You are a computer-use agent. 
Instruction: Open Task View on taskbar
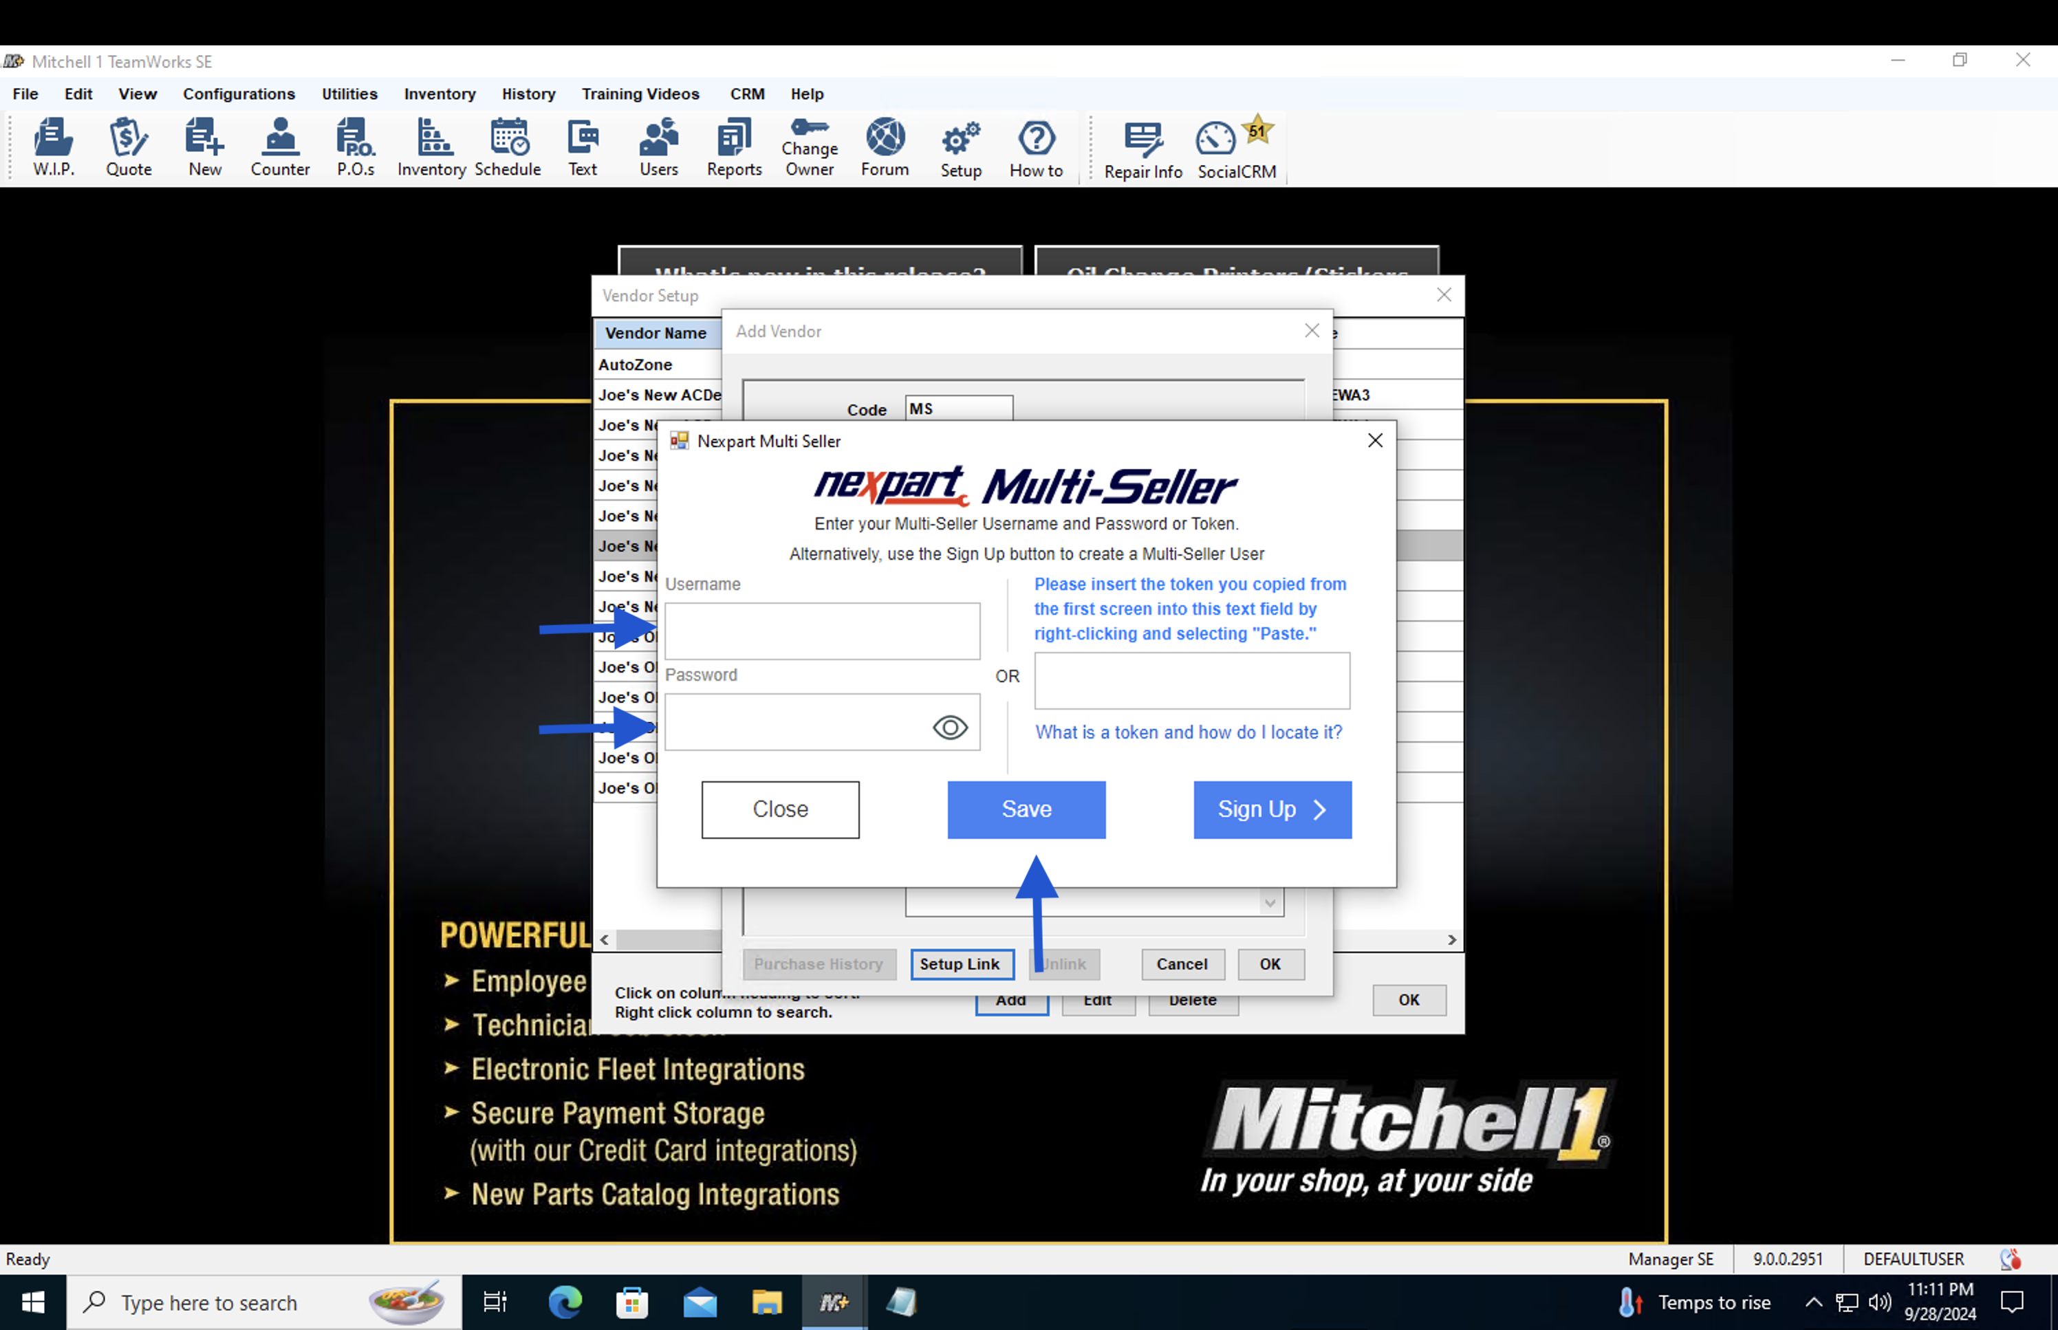click(496, 1302)
